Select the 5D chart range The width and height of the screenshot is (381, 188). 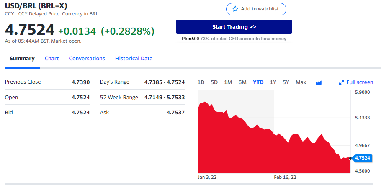[214, 82]
